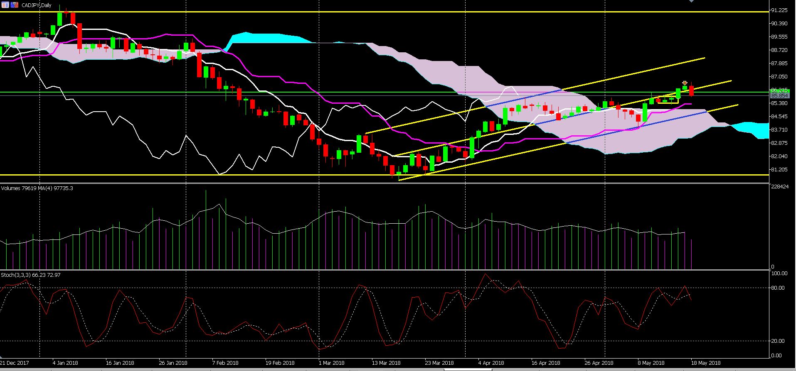This screenshot has width=796, height=371.
Task: Click the 81.205 price scale value
Action: click(779, 170)
